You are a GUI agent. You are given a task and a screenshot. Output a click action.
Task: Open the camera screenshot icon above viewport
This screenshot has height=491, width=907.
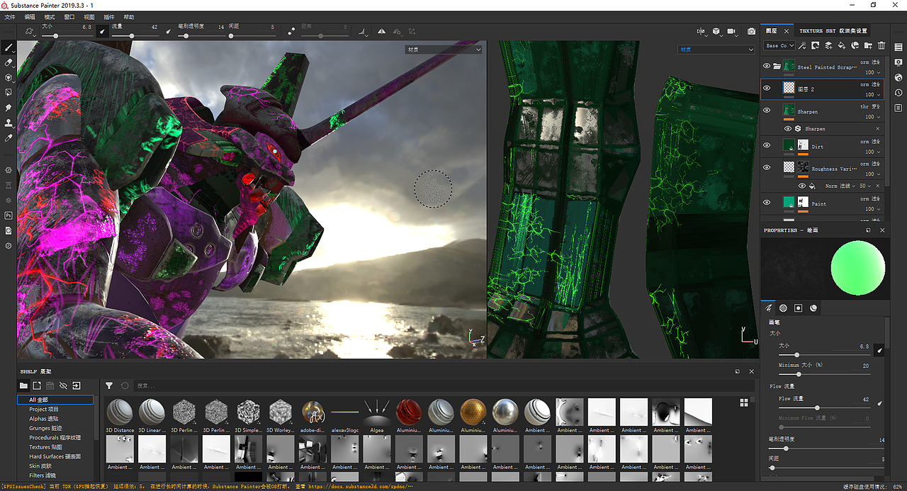(751, 31)
